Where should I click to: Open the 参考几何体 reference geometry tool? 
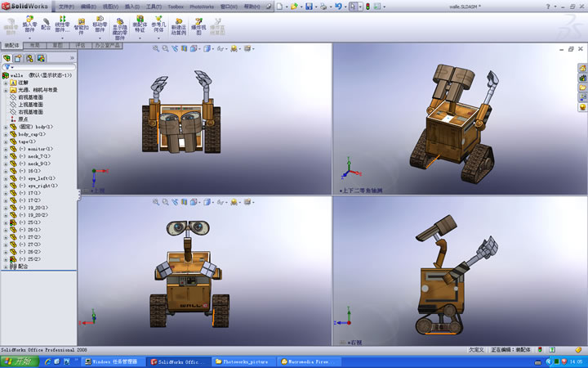coord(158,24)
